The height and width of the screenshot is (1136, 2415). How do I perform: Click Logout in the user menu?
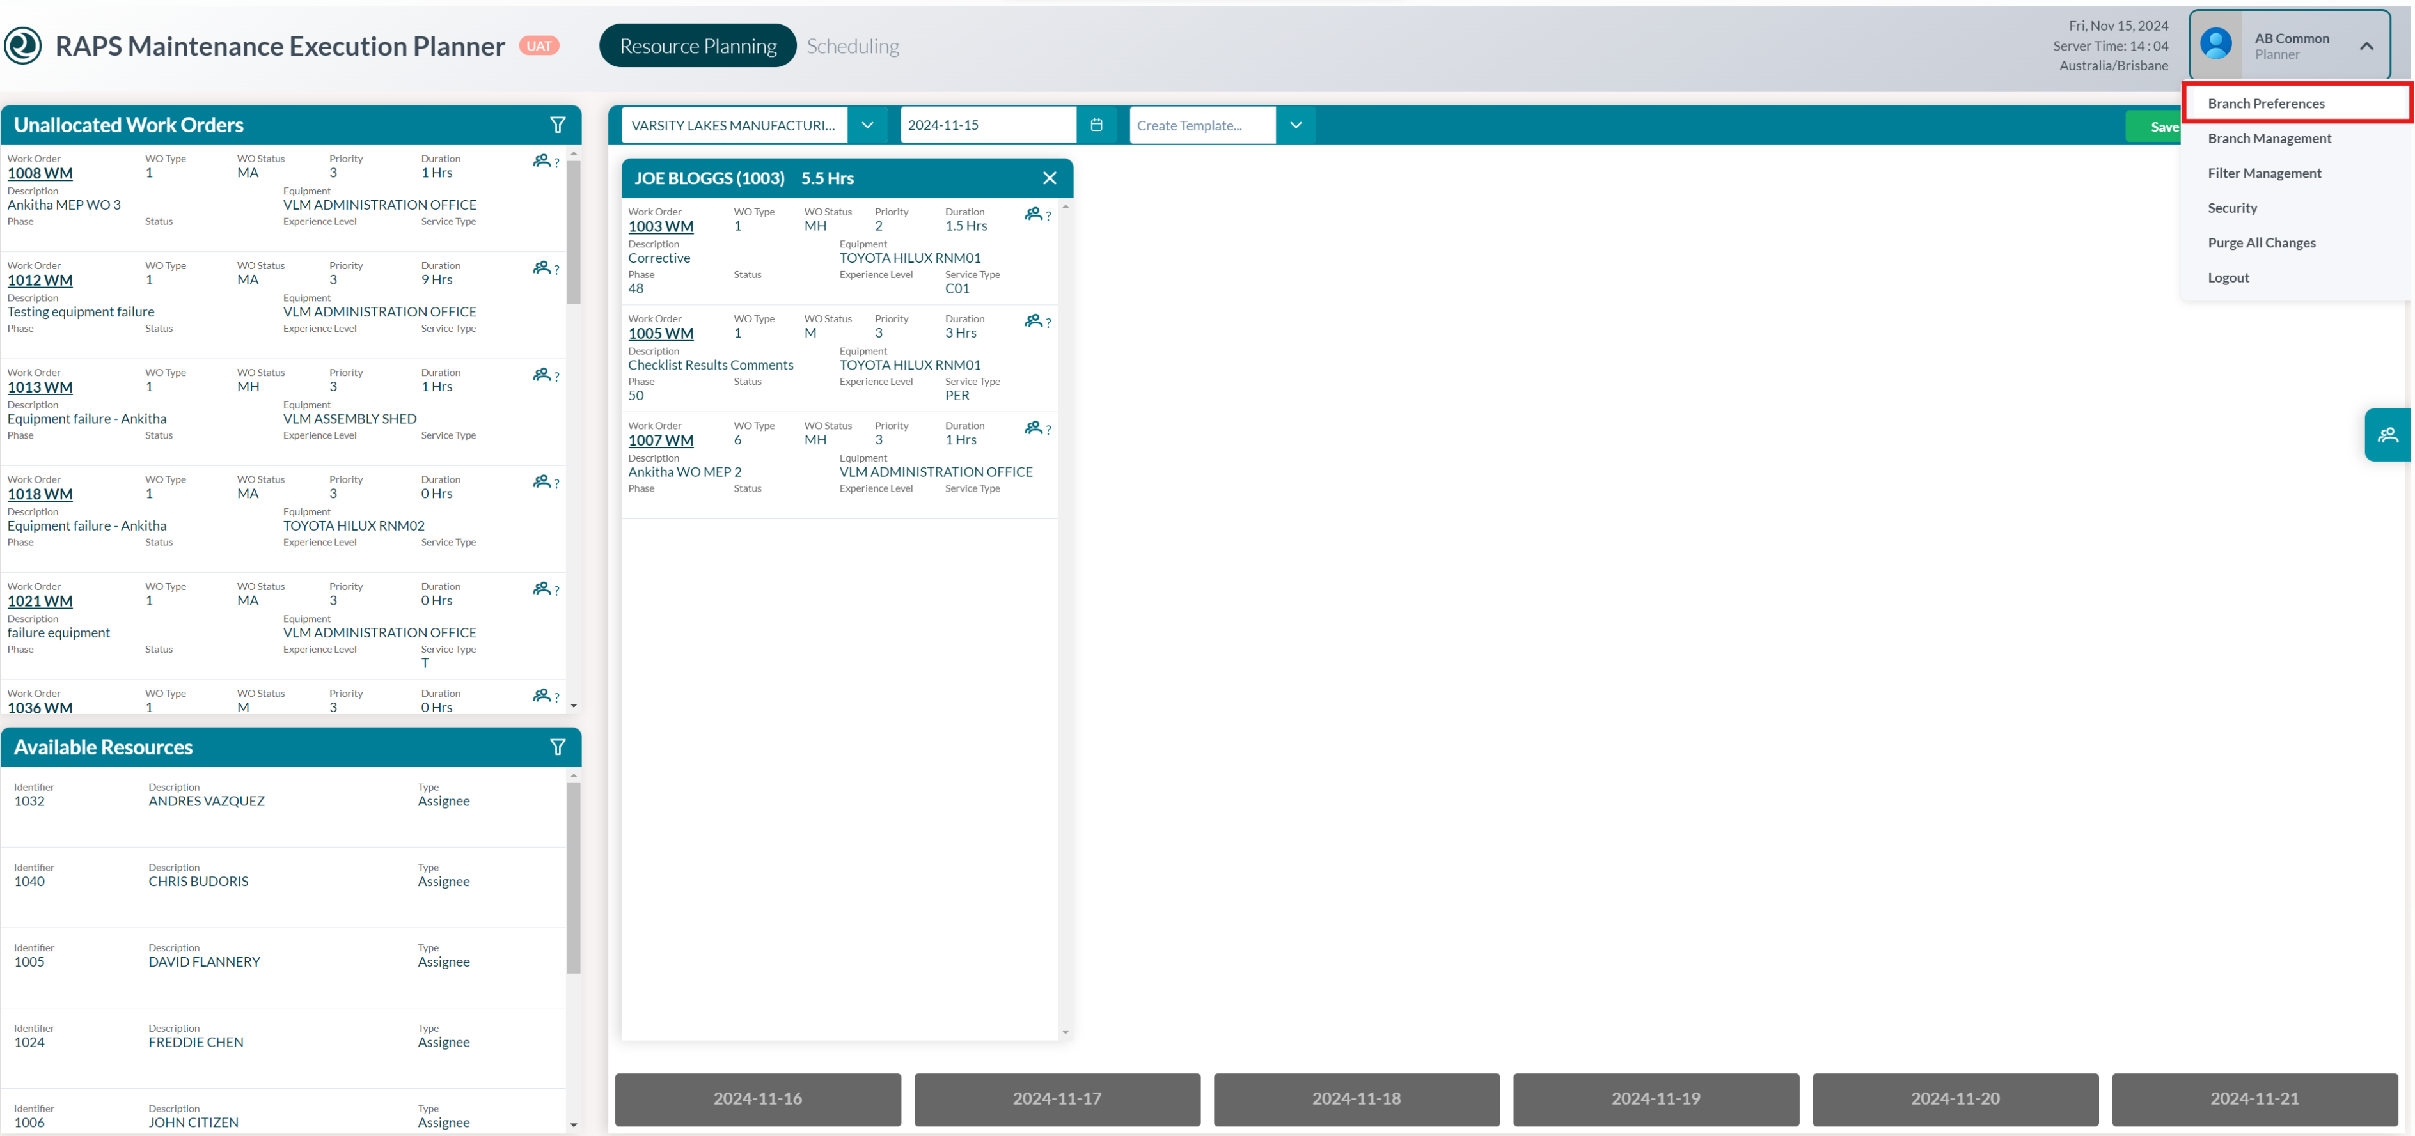click(x=2228, y=277)
